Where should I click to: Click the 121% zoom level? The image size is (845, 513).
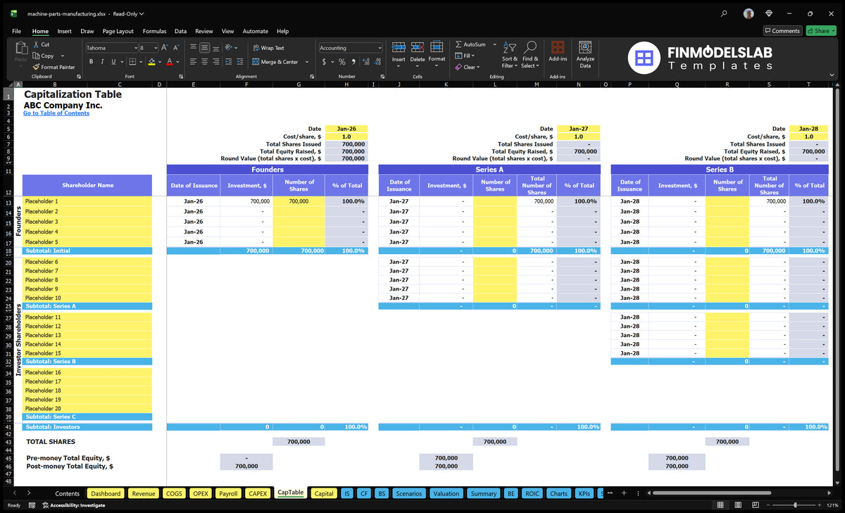click(x=831, y=505)
